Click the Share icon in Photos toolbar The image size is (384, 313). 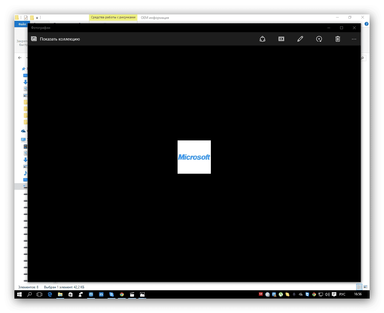[x=262, y=39]
